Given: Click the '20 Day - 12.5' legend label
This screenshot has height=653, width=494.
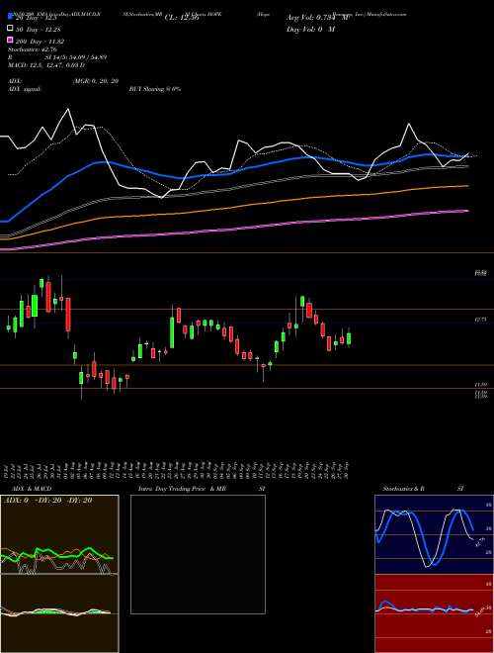Looking at the screenshot, I should click(x=39, y=17).
